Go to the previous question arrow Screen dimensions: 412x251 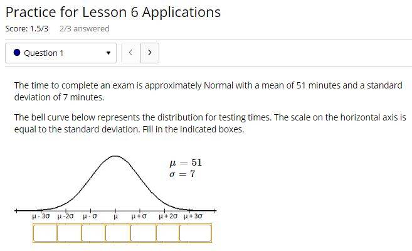(x=130, y=53)
